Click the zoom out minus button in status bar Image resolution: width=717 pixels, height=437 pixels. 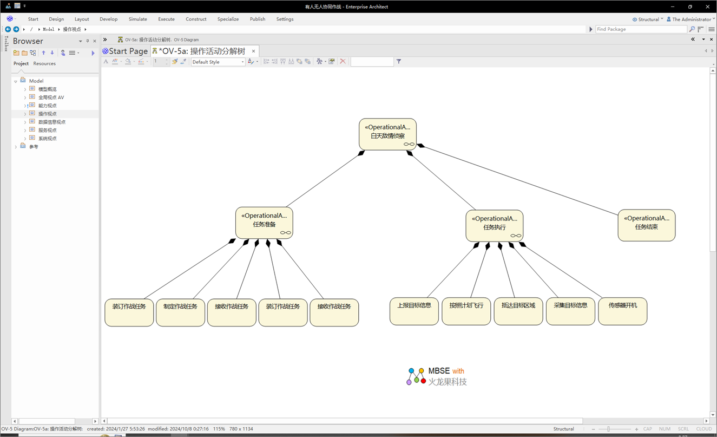click(x=594, y=429)
